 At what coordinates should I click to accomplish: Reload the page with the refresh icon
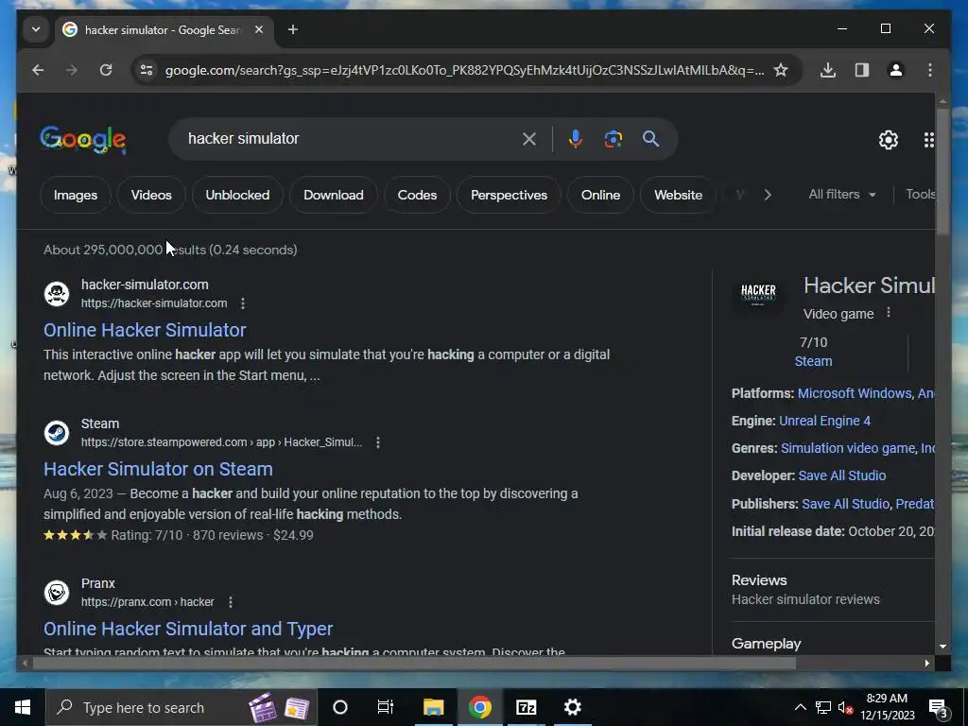[106, 70]
